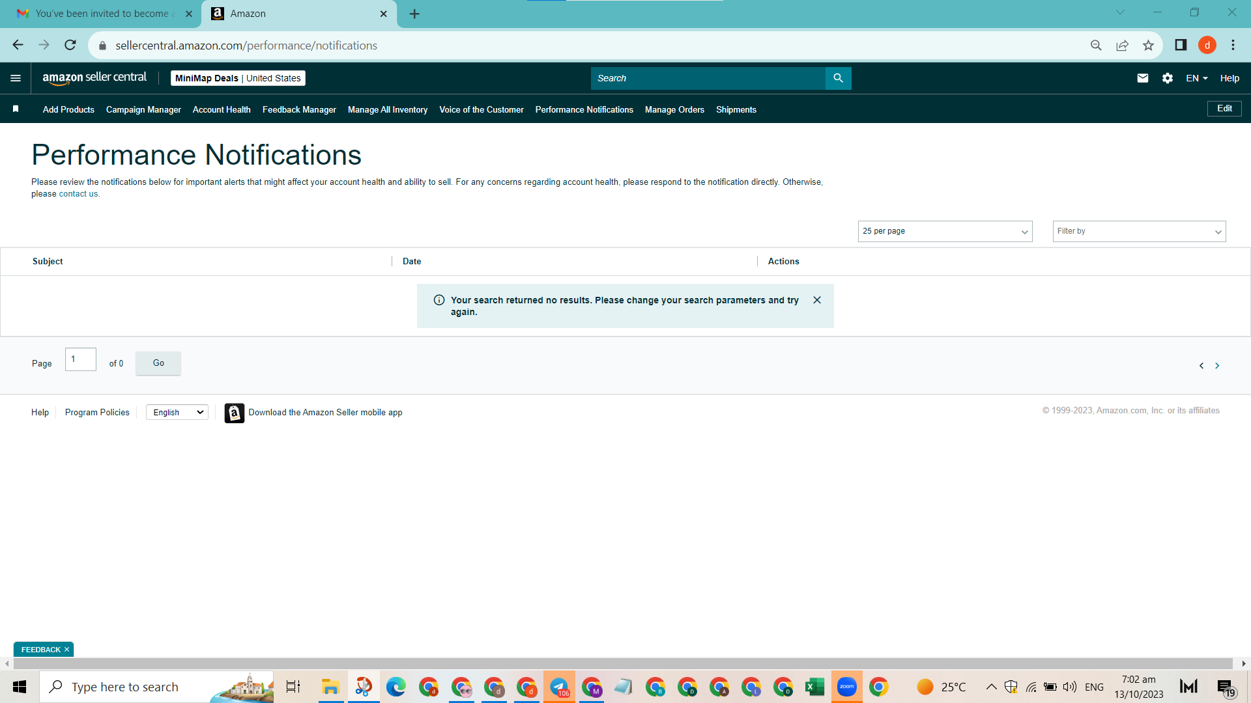
Task: Click the header Help link
Action: [1229, 78]
